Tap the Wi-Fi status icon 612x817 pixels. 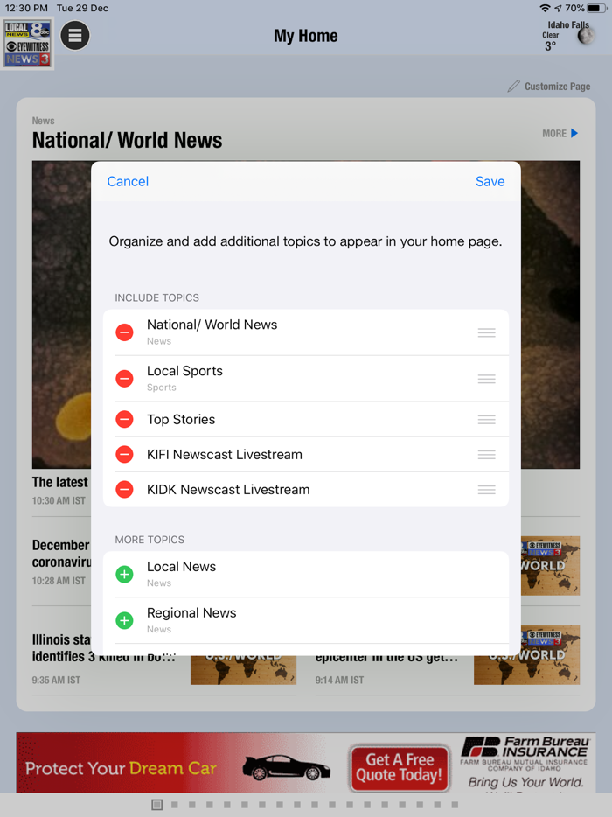545,9
